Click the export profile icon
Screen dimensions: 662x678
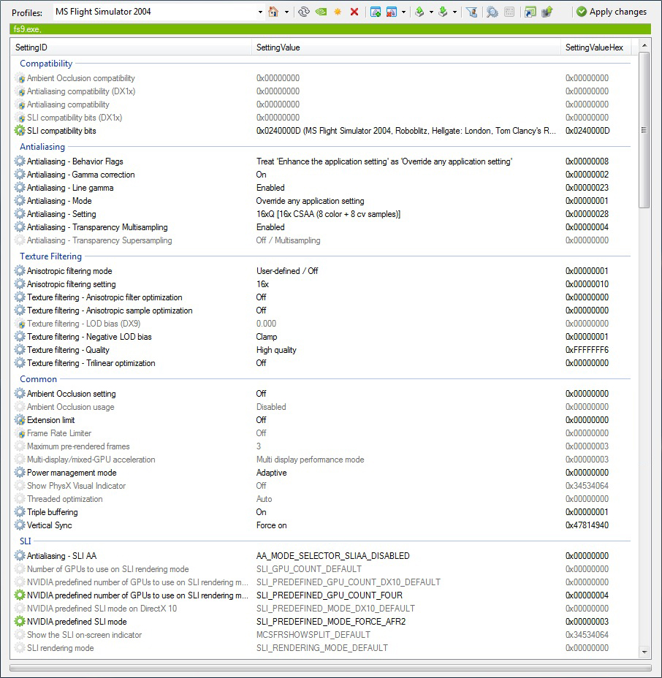tap(419, 12)
